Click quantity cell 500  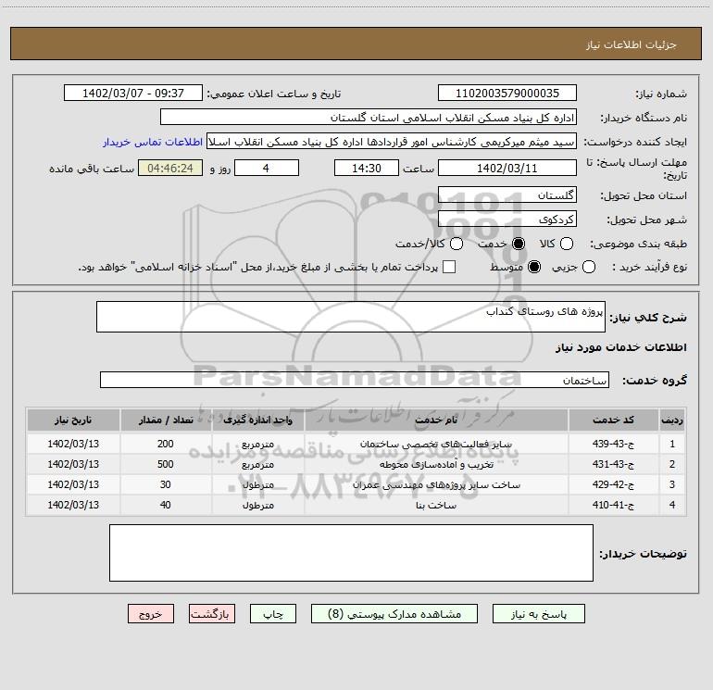tap(166, 464)
